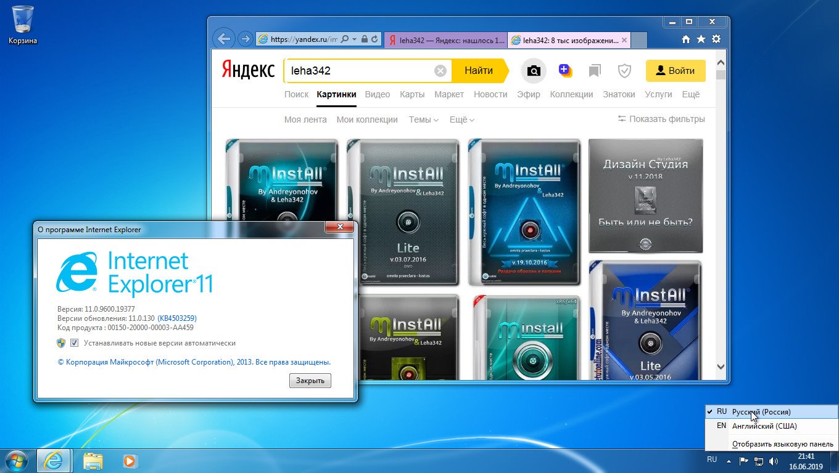Viewport: 839px width, 473px height.
Task: Clear the Yandex search field with X
Action: tap(440, 71)
